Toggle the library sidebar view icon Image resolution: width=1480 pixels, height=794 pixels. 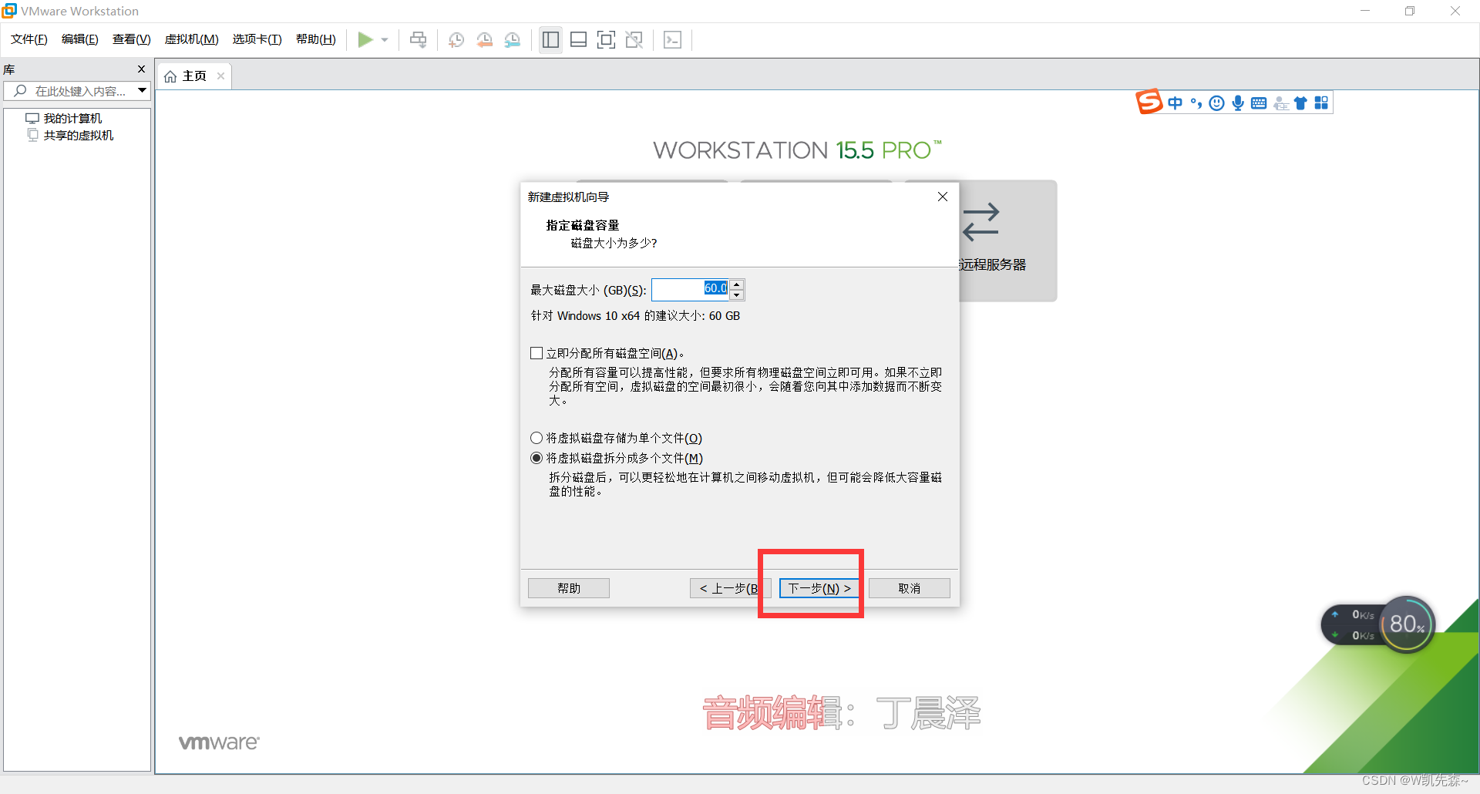[x=550, y=39]
